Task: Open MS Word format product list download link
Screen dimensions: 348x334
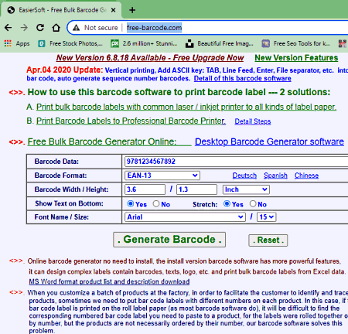Action: (109, 281)
